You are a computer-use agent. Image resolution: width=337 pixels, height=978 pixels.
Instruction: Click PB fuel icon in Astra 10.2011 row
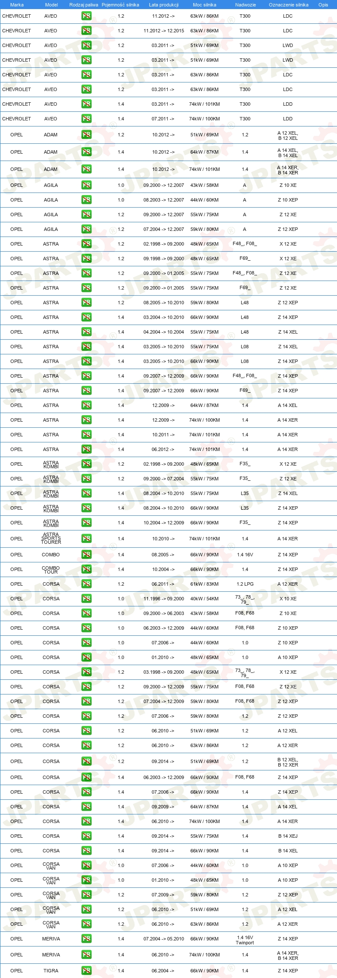coord(86,435)
